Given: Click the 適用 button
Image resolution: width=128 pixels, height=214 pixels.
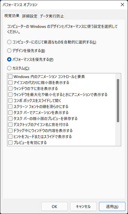Looking at the screenshot, I should click(112, 206).
